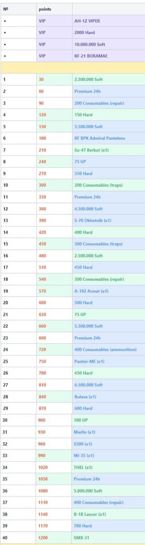This screenshot has height=545, width=145.
Task: Click the 1200 points value
Action: tap(43, 538)
